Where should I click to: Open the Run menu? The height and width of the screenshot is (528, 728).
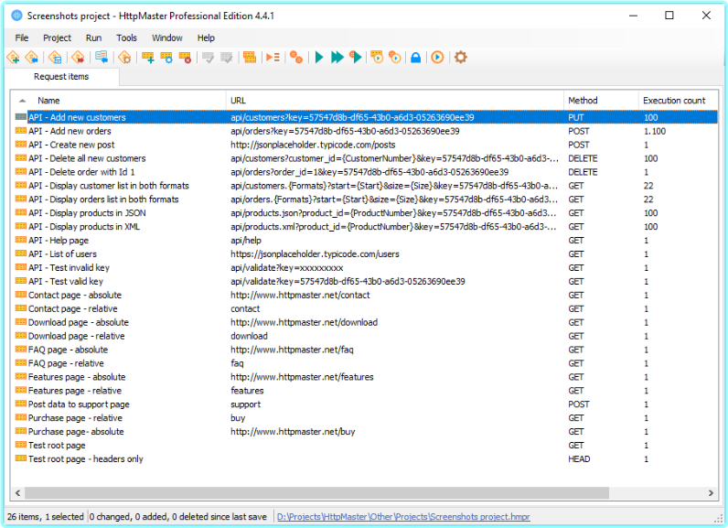coord(93,38)
